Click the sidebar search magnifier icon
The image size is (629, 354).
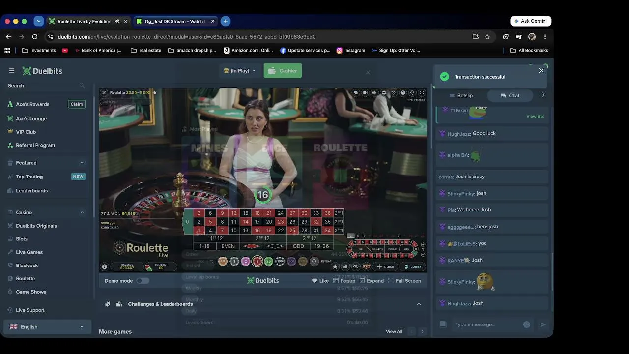[82, 86]
